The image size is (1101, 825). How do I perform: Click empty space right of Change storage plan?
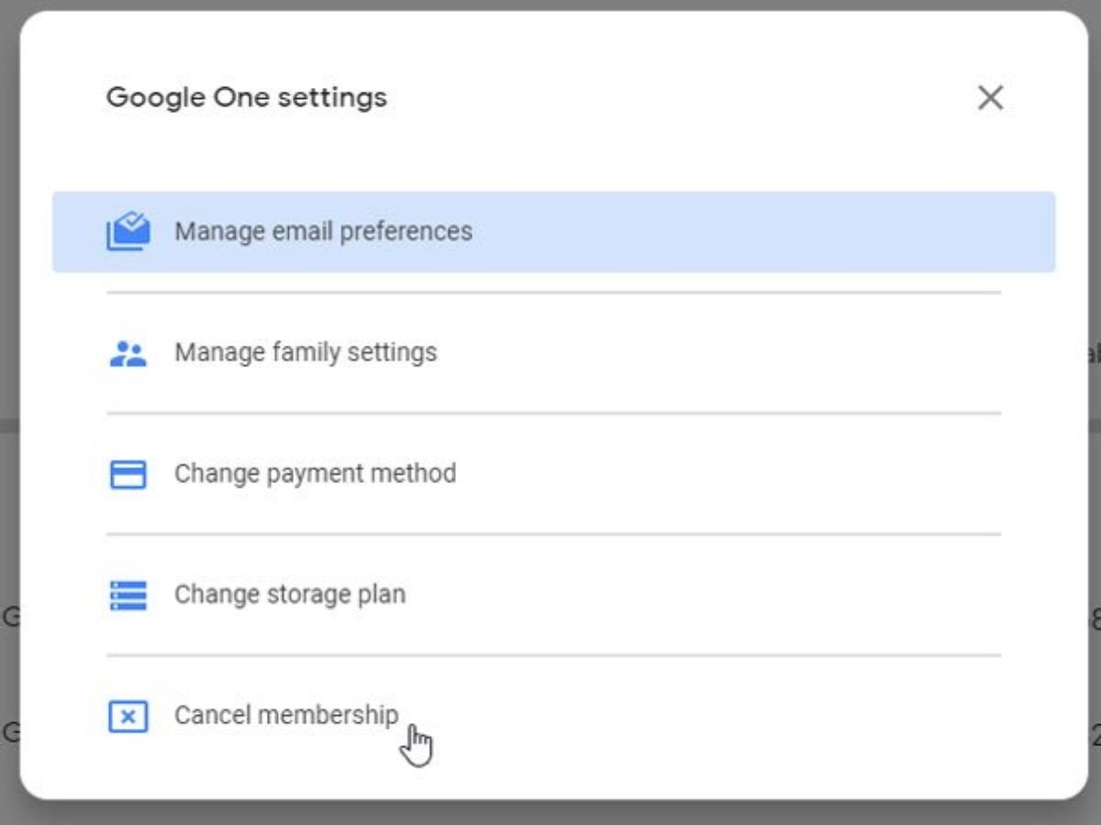[734, 595]
